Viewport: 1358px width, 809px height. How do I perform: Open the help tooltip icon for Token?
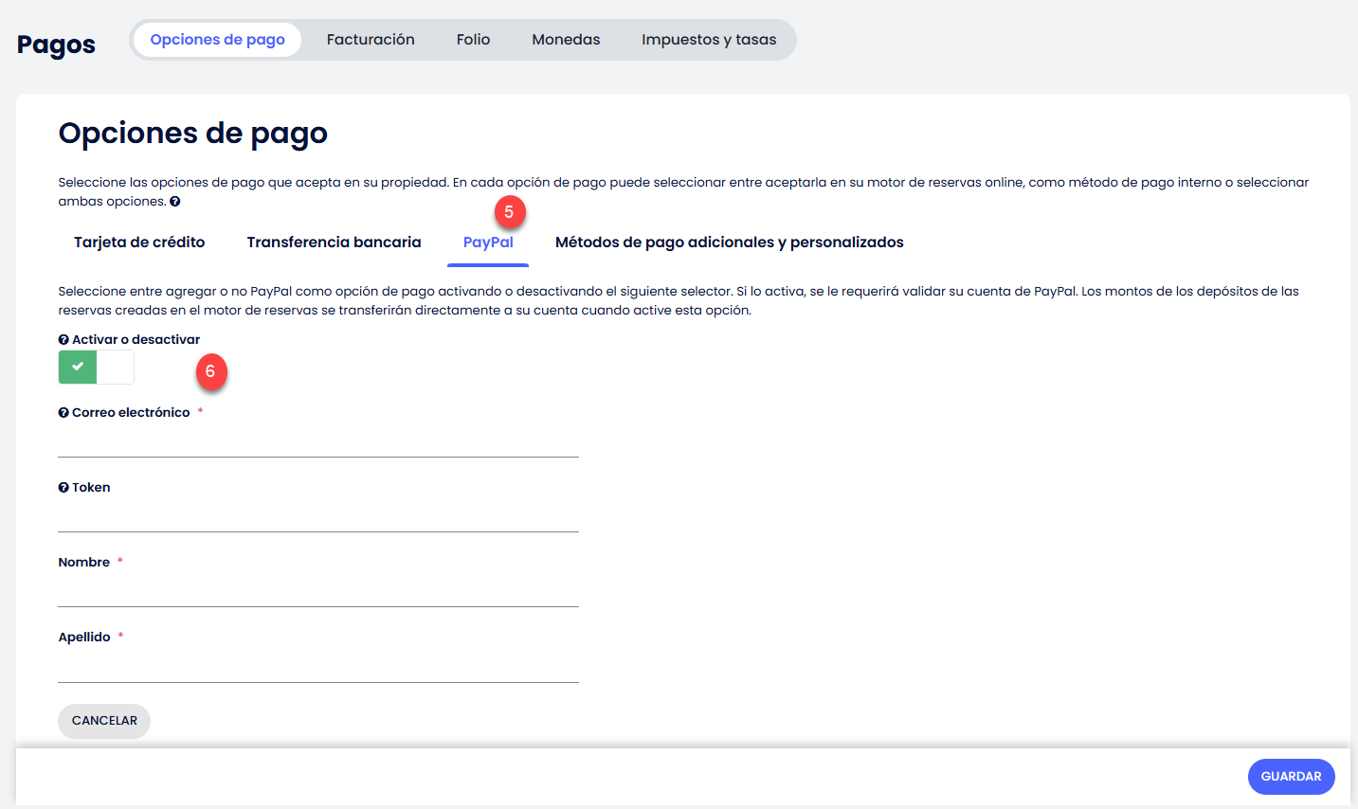(63, 488)
